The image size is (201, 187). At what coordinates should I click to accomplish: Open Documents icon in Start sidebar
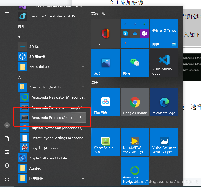point(7,139)
